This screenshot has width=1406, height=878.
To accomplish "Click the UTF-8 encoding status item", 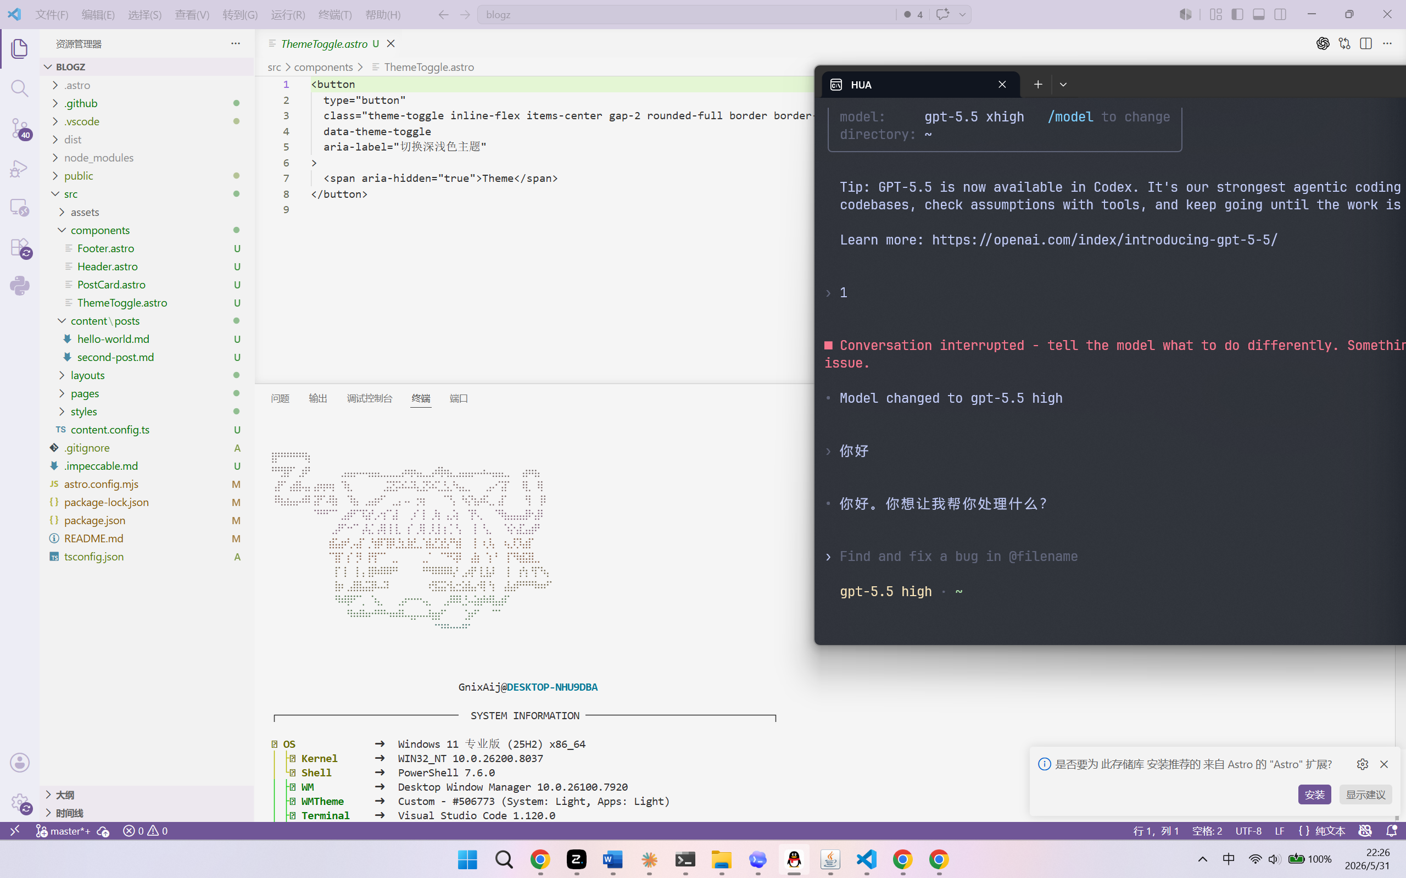I will coord(1248,831).
